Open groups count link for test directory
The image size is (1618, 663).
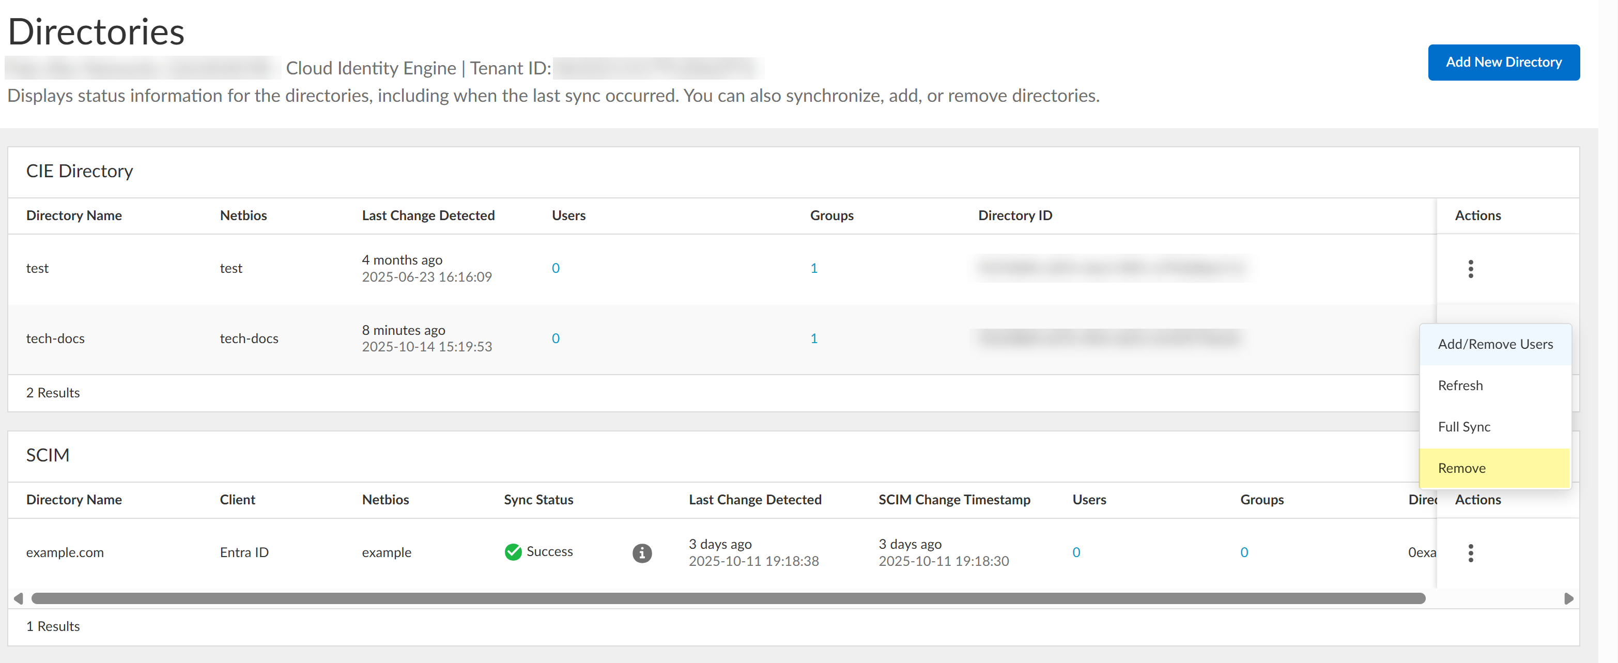(x=813, y=268)
